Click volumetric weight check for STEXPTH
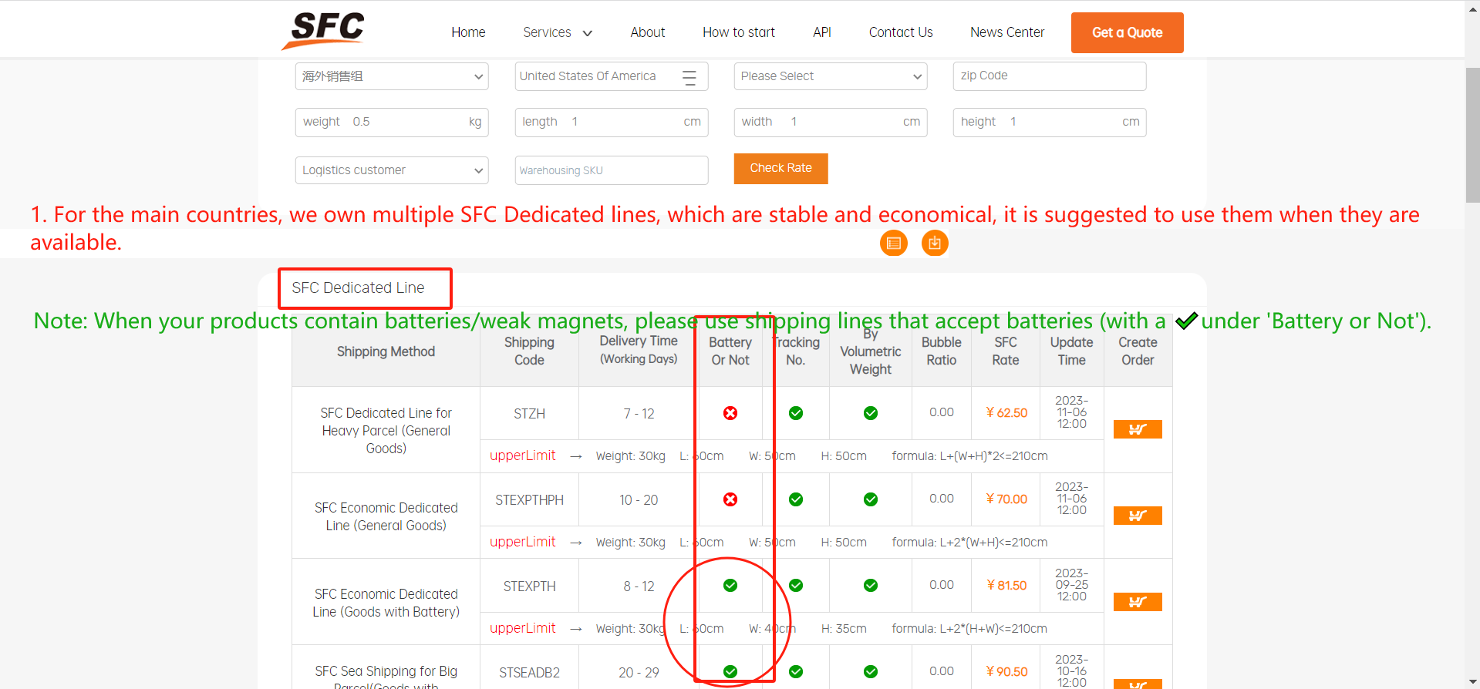1480x689 pixels. 871,586
